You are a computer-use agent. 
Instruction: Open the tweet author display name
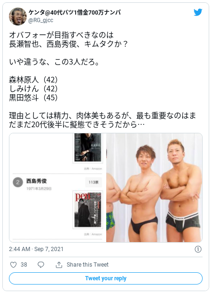(x=75, y=12)
